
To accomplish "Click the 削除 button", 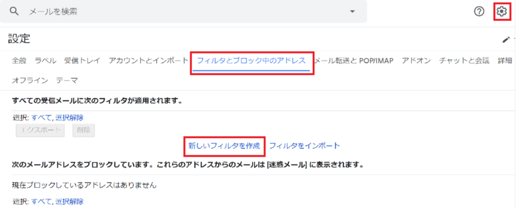I will pyautogui.click(x=84, y=130).
